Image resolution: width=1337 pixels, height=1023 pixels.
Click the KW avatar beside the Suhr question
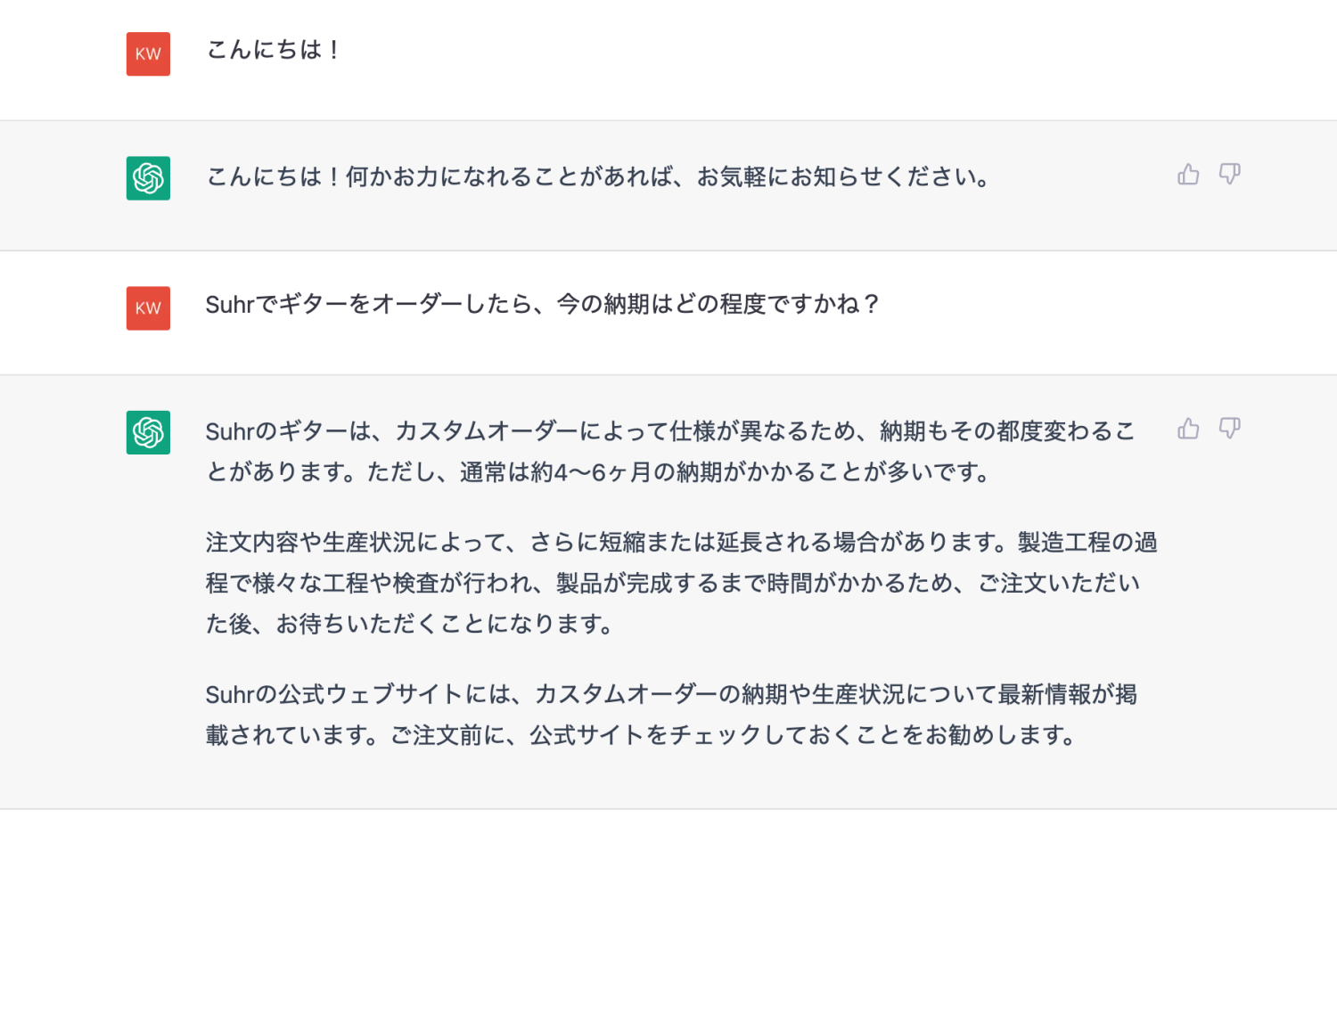tap(148, 308)
